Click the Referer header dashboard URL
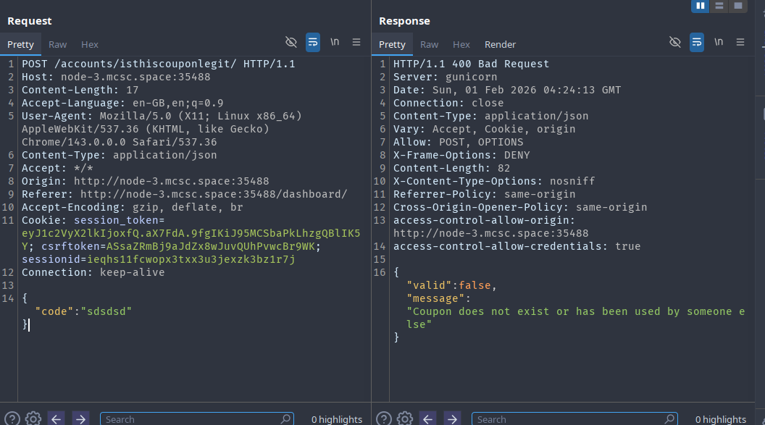 214,194
